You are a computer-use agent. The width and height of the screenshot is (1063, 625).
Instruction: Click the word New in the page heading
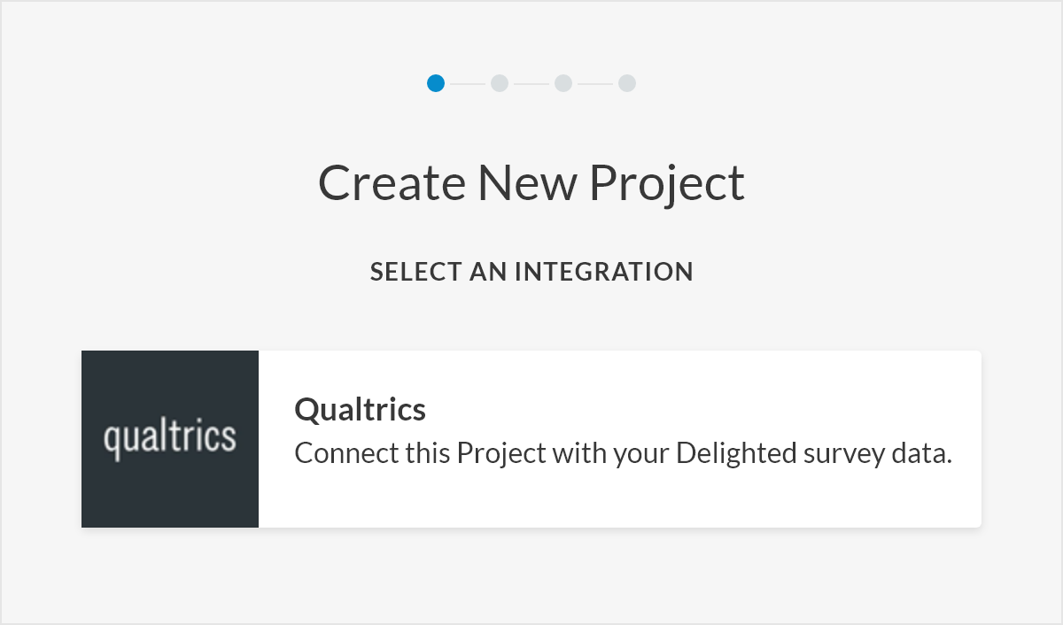click(528, 183)
